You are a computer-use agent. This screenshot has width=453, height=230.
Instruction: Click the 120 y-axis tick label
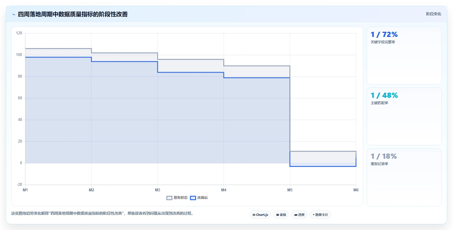pyautogui.click(x=19, y=33)
